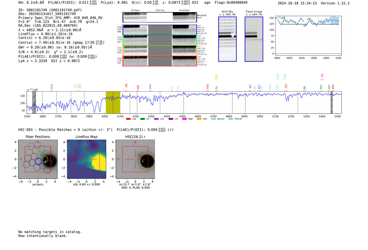Click the red CIV line label above spectrum
Image resolution: width=368 pixels, height=250 pixels.
tap(286, 86)
